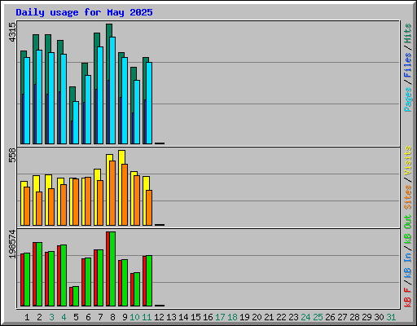Click day 20 on the x-axis
Image resolution: width=417 pixels, height=326 pixels.
[x=257, y=317]
